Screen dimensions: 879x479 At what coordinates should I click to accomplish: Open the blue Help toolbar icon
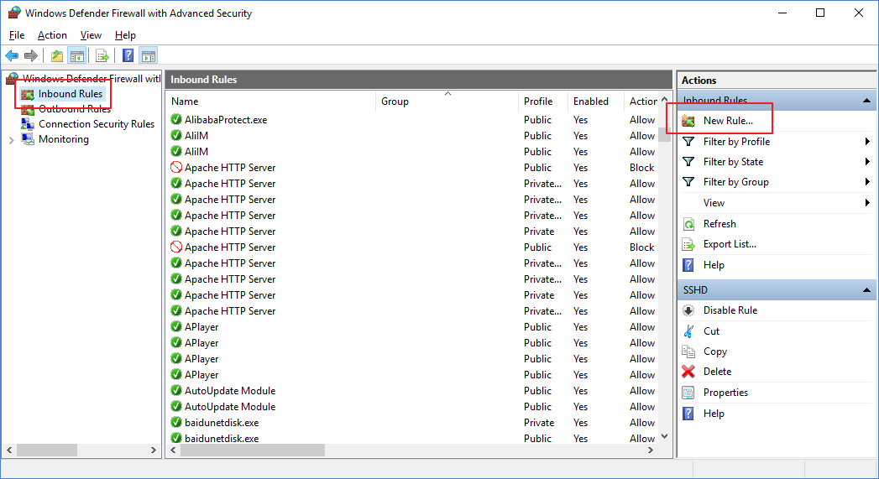coord(128,55)
